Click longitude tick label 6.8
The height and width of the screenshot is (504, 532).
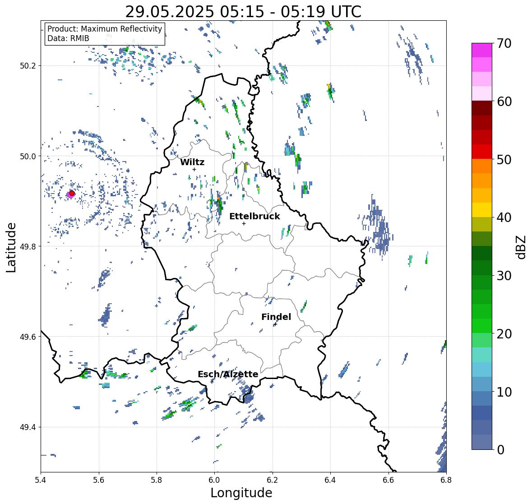[x=446, y=480]
